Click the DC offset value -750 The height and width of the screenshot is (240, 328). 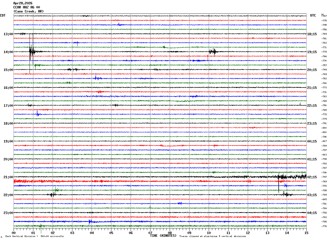(324, 106)
